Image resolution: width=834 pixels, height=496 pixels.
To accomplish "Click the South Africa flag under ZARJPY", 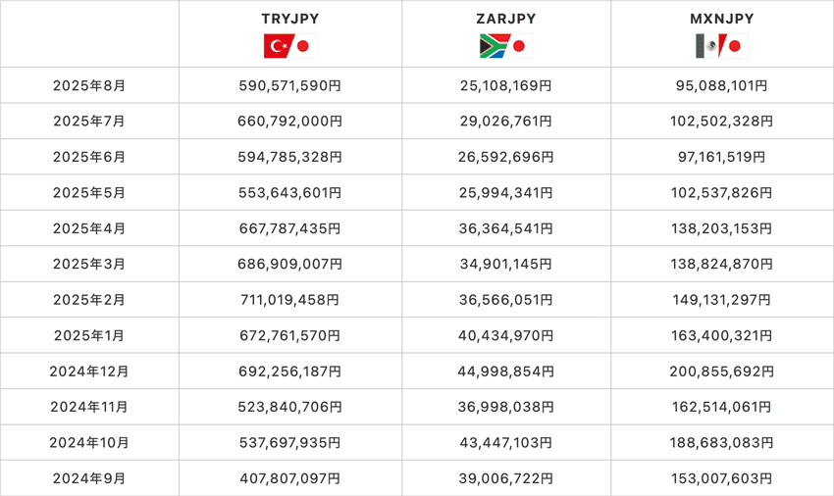I will (493, 45).
